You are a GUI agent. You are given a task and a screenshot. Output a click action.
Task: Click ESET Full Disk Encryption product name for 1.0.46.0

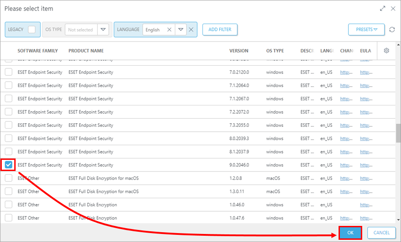[x=93, y=205]
